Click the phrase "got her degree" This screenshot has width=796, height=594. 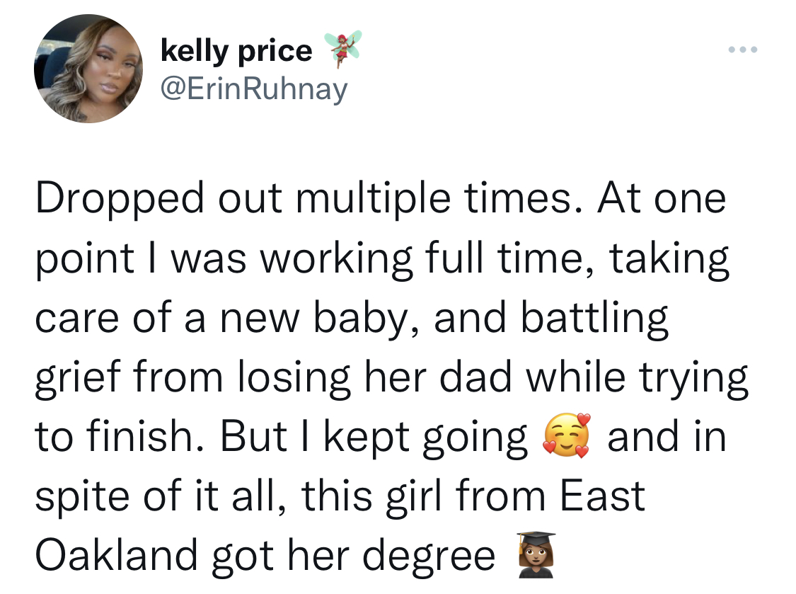point(353,556)
